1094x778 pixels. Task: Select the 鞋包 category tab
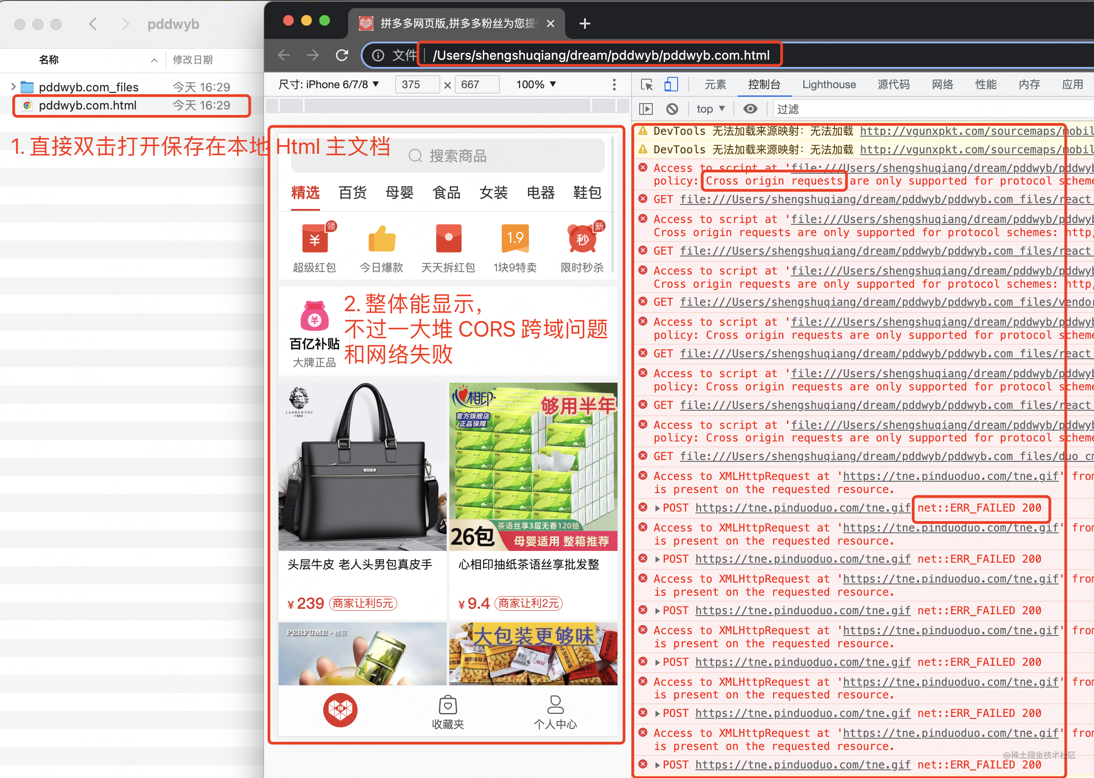[587, 193]
